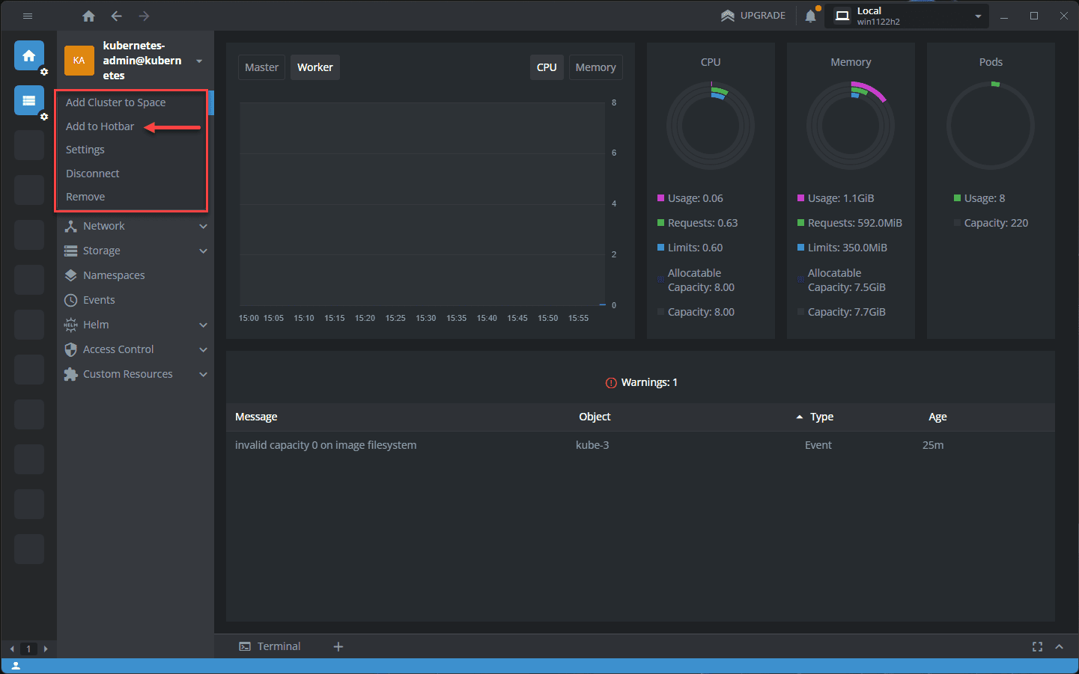Toggle the Memory Requests: 592.0MiB legend entry
This screenshot has height=674, width=1079.
click(850, 223)
